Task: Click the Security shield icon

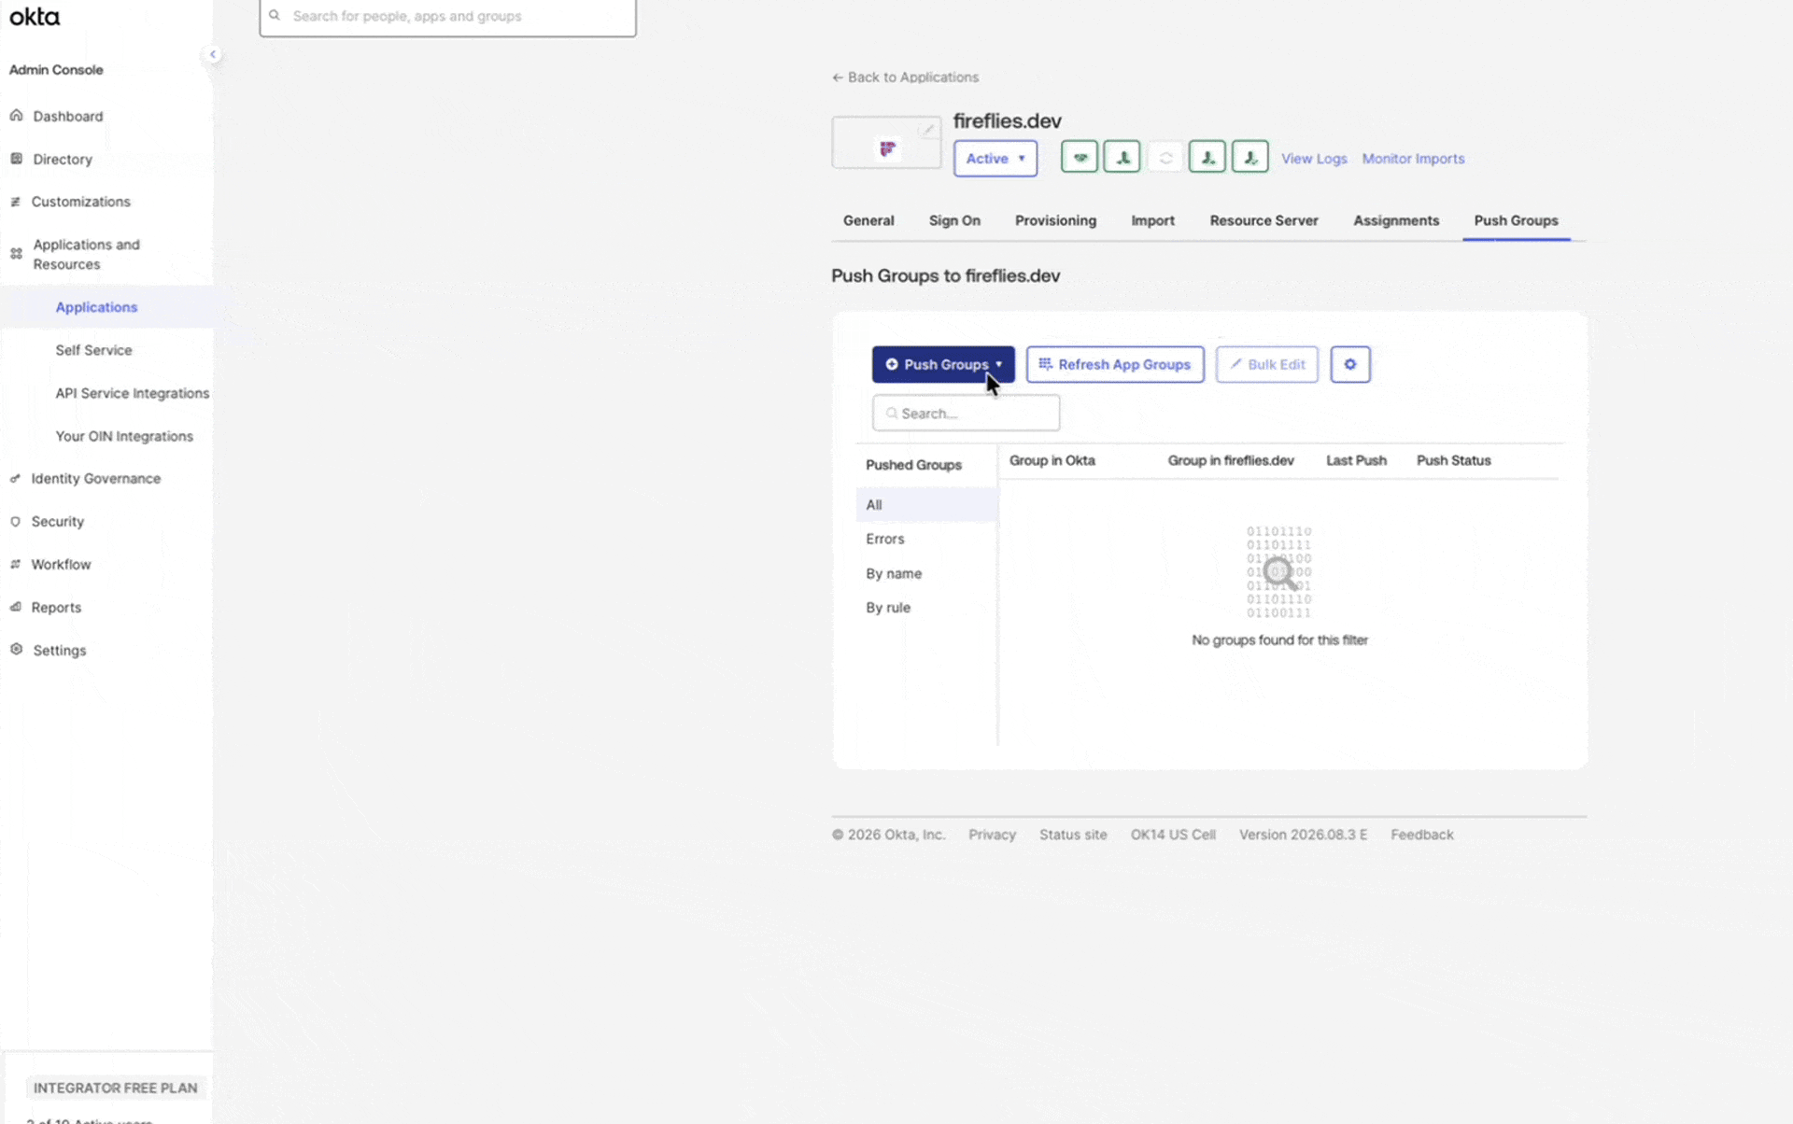Action: point(15,521)
